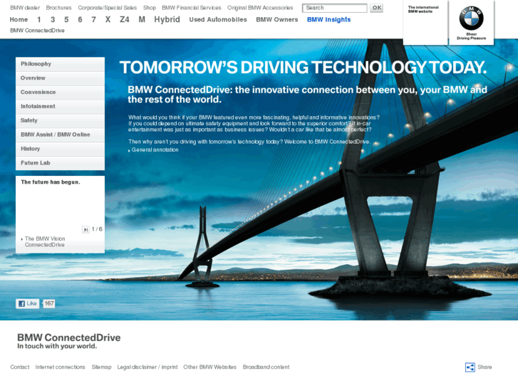
Task: Go to the Shop link
Action: pyautogui.click(x=150, y=8)
